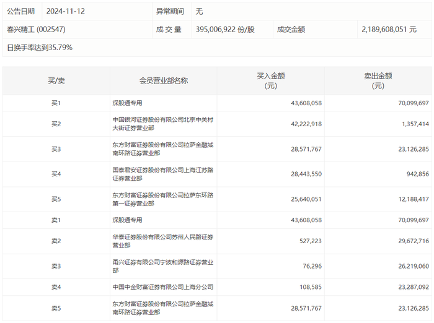
Task: Click the 日换手率达到35.79% note
Action: 40,48
